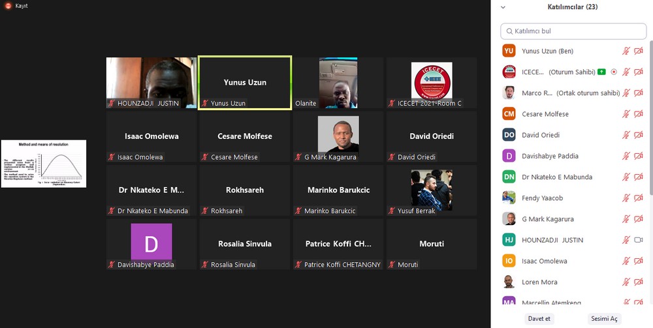The width and height of the screenshot is (653, 328).
Task: Select Dr Nkateko E Mabunda list entry
Action: (557, 177)
